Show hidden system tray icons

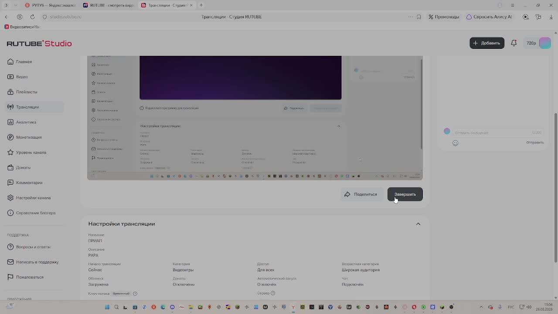[481, 307]
